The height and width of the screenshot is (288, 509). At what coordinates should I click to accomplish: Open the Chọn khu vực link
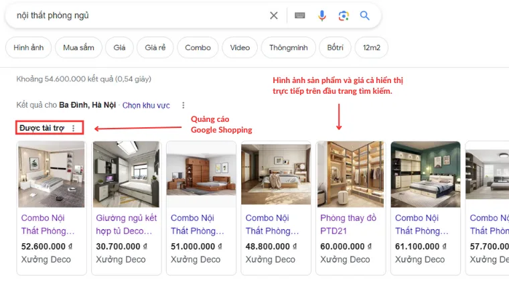pos(146,105)
